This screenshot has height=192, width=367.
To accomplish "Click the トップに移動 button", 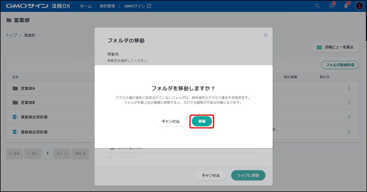I will pos(248,175).
